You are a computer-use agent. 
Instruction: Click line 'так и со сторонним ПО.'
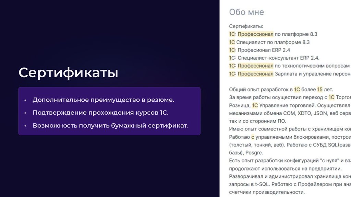257,121
